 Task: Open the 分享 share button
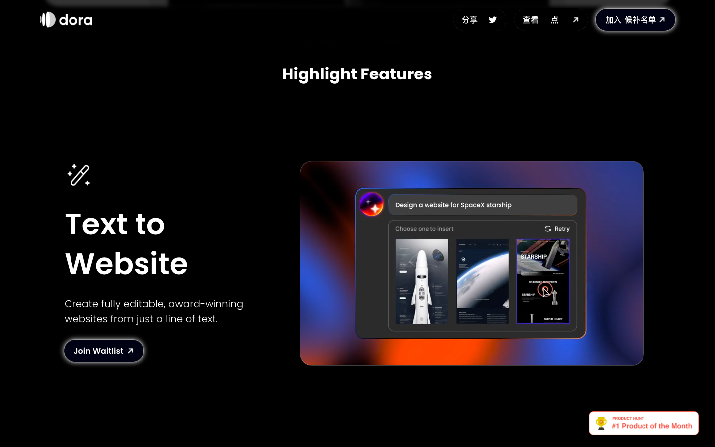tap(480, 20)
